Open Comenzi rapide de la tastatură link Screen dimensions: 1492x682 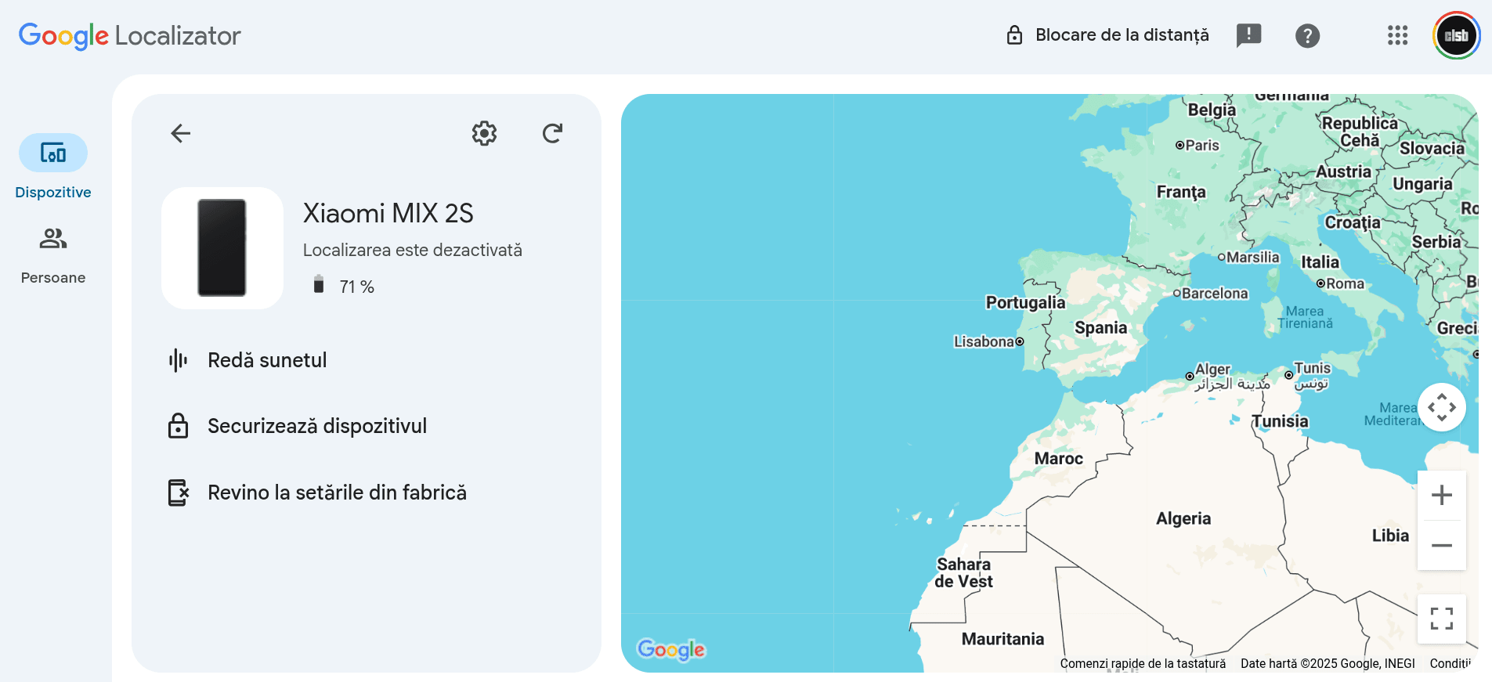pos(1143,663)
